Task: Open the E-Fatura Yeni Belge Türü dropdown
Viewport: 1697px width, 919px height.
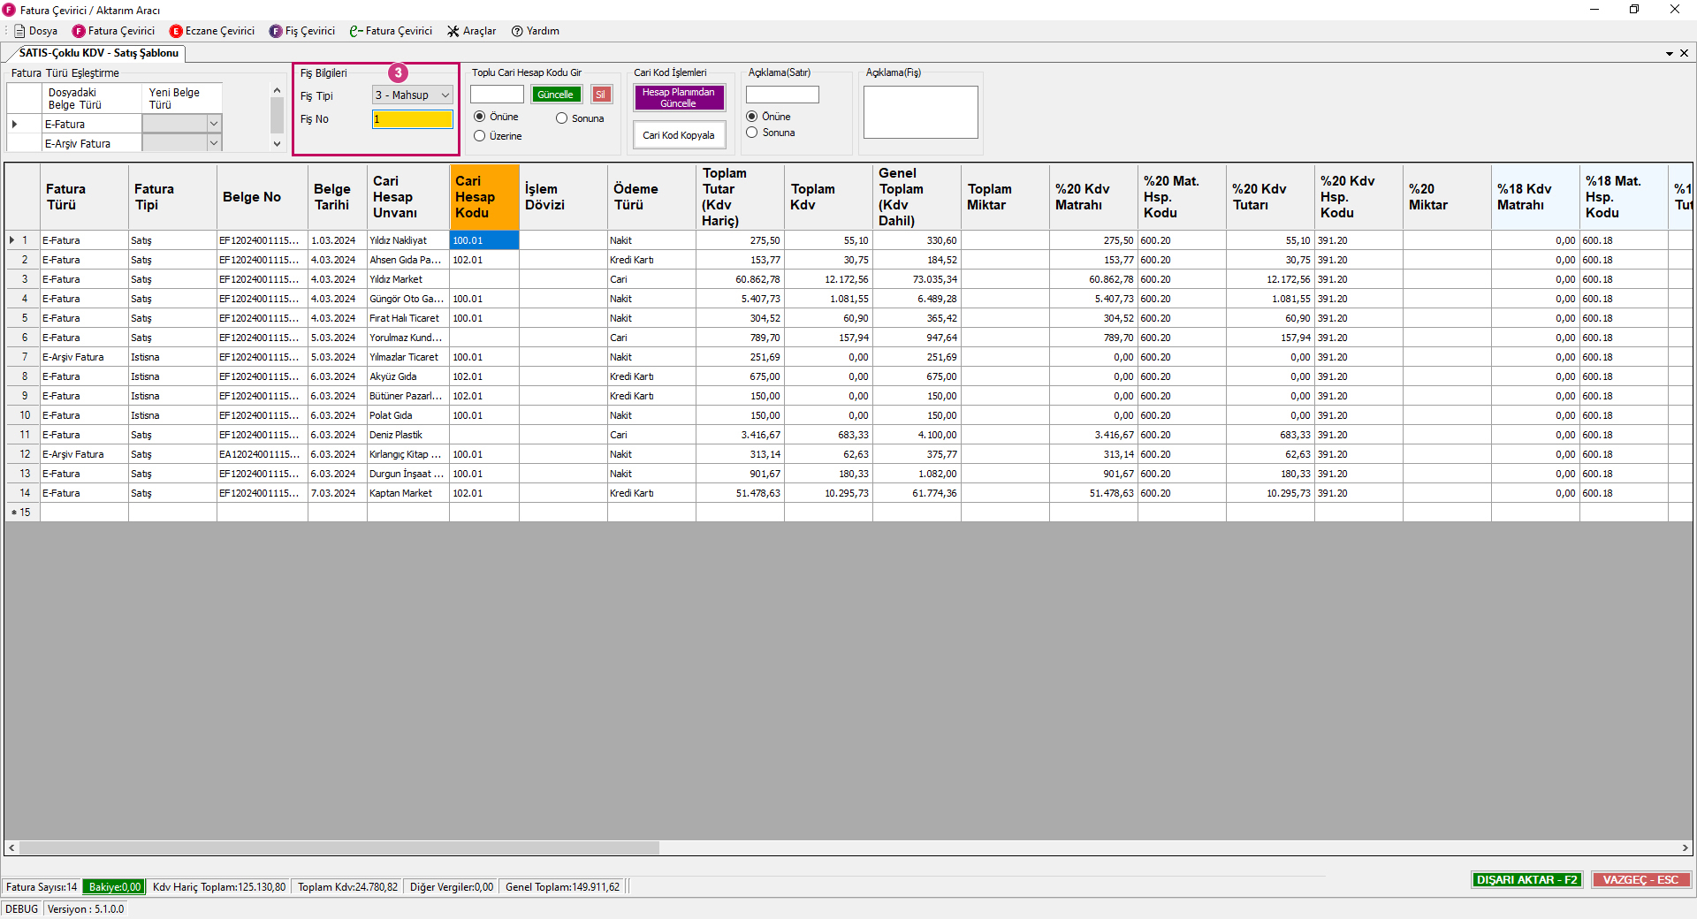Action: [x=214, y=124]
